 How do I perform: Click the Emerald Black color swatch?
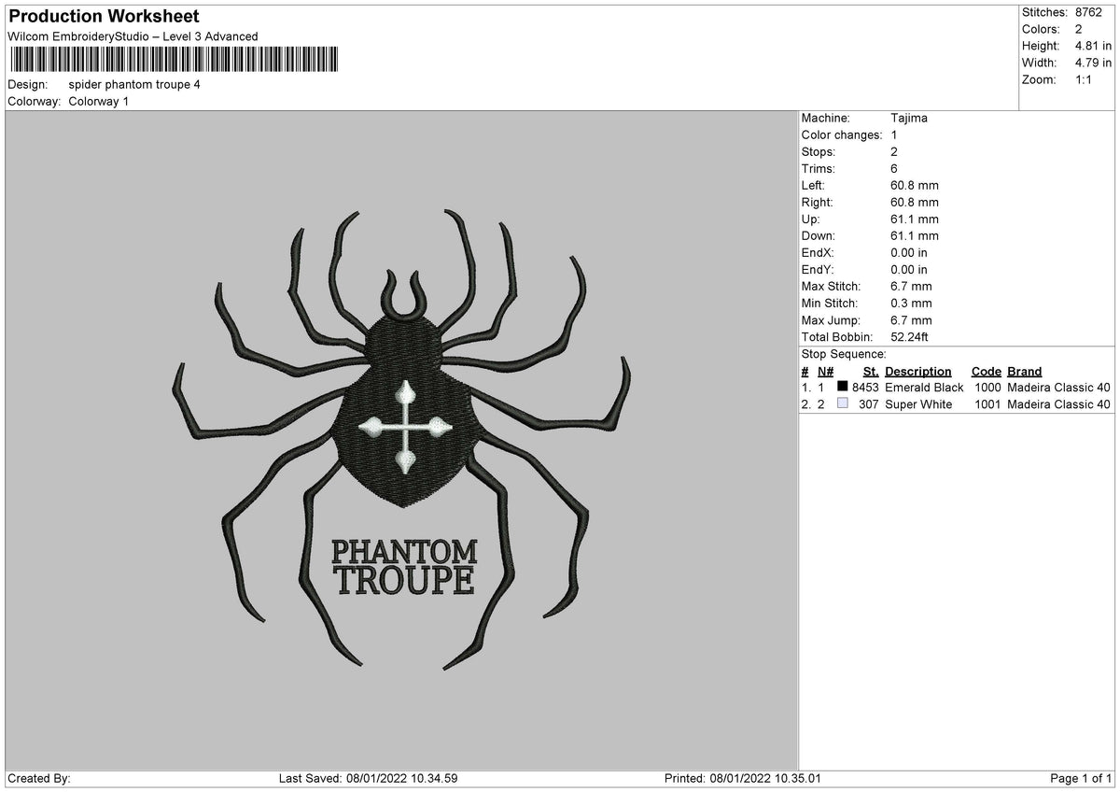click(843, 387)
